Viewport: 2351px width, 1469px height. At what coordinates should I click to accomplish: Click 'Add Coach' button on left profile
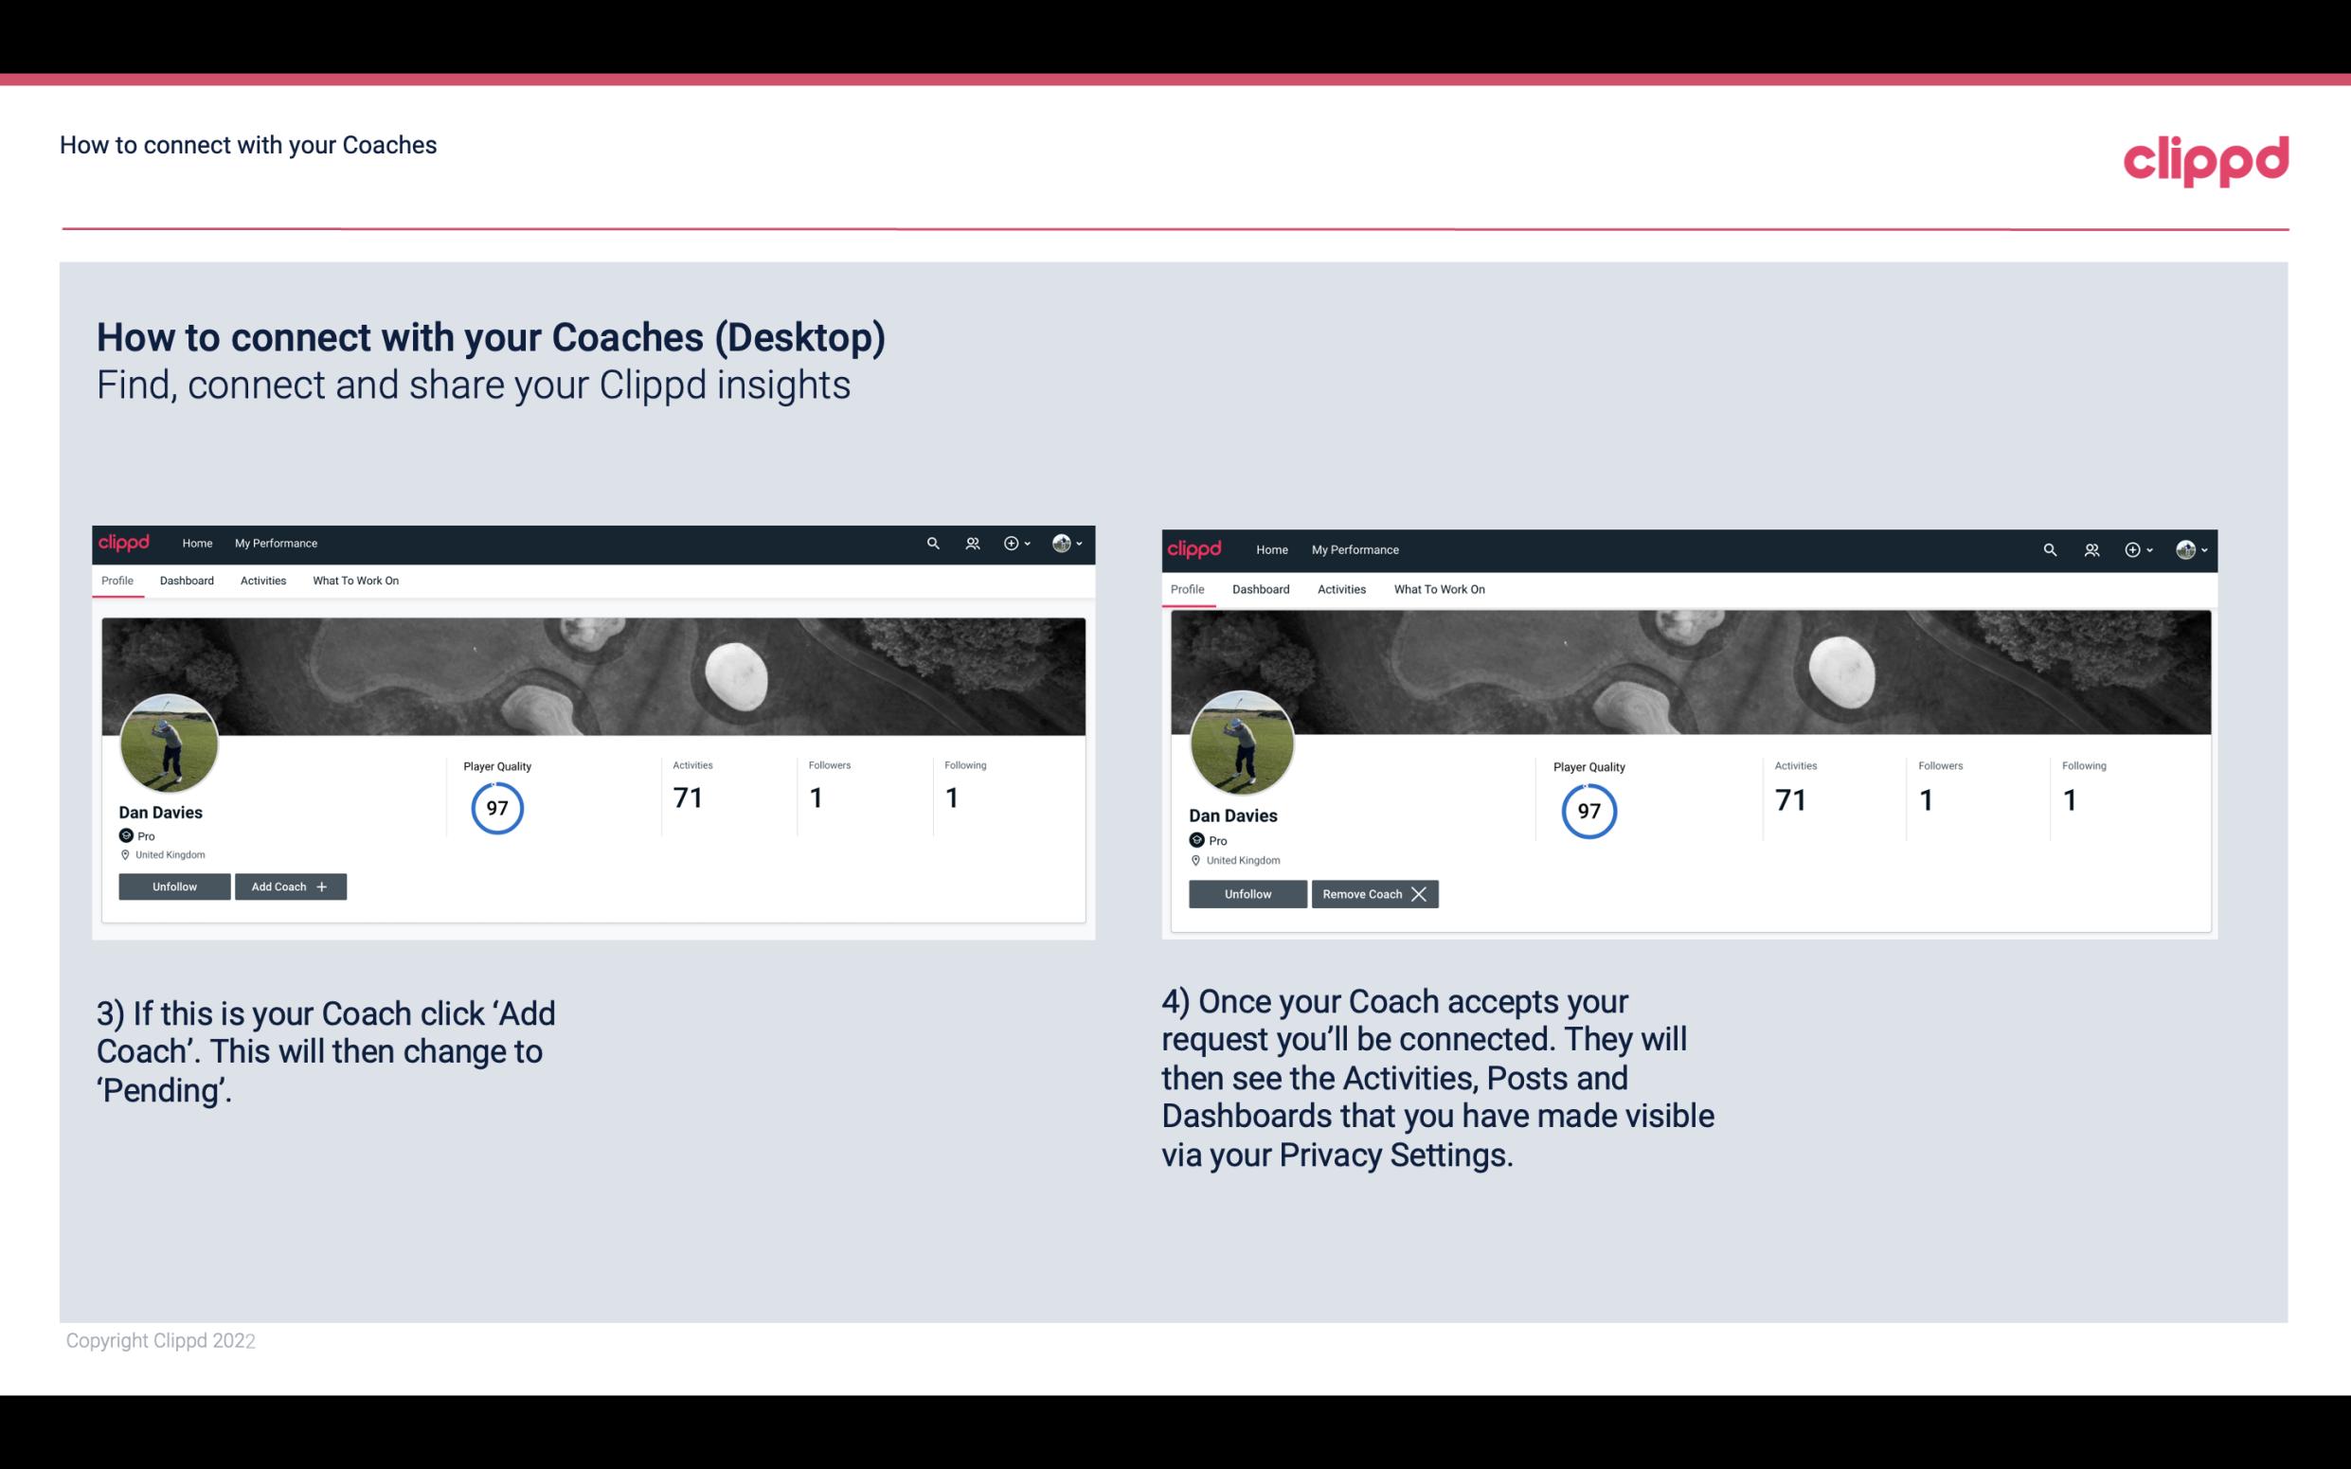click(288, 886)
